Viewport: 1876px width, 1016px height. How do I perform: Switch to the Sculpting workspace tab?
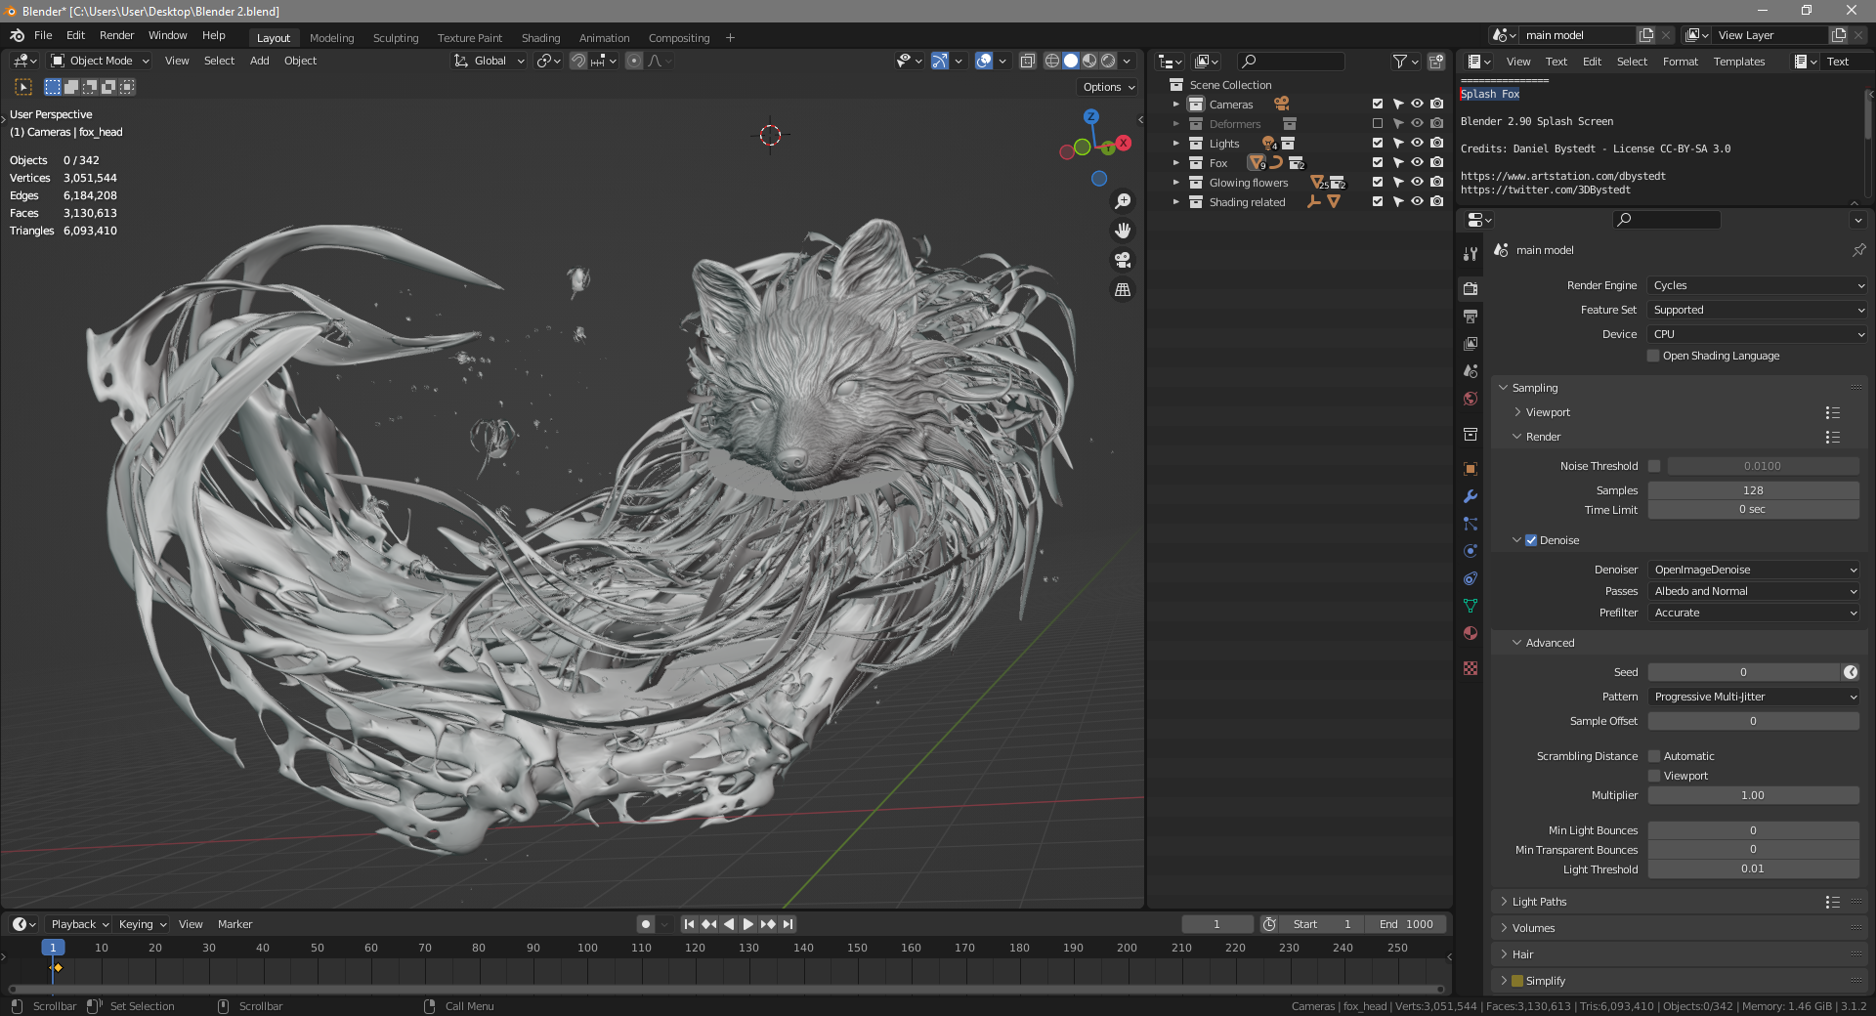395,38
